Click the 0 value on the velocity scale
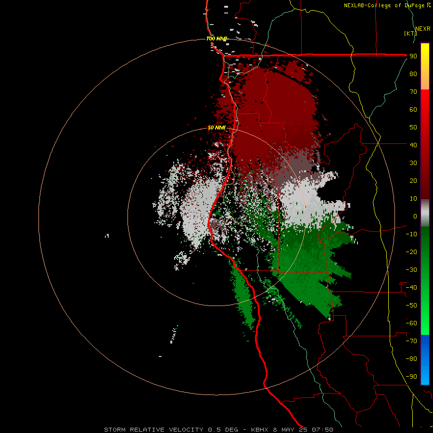The width and height of the screenshot is (433, 433). (415, 216)
